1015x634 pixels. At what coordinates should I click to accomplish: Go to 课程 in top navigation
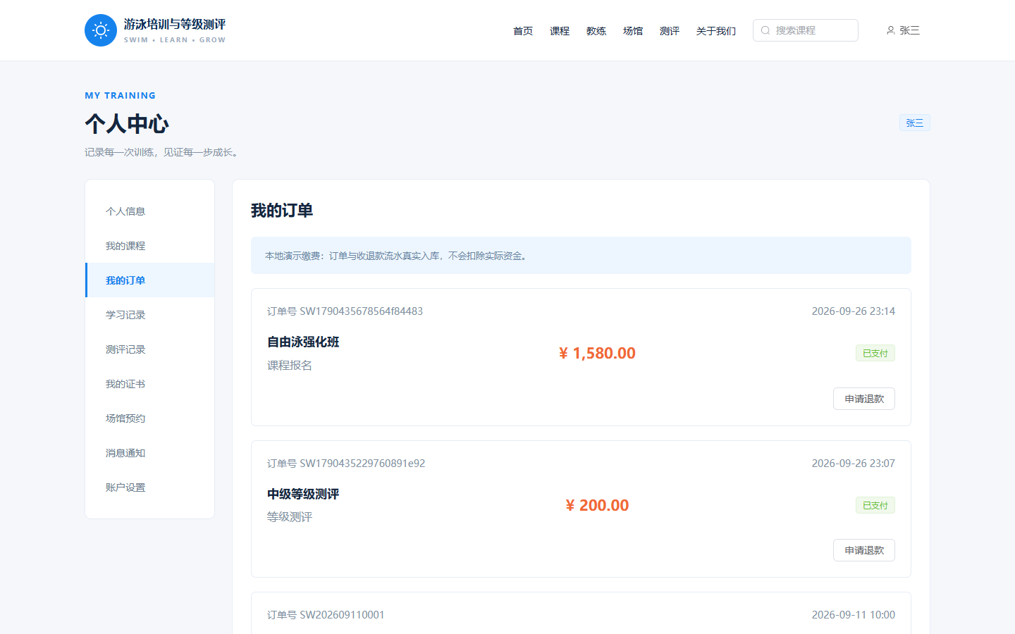tap(560, 31)
